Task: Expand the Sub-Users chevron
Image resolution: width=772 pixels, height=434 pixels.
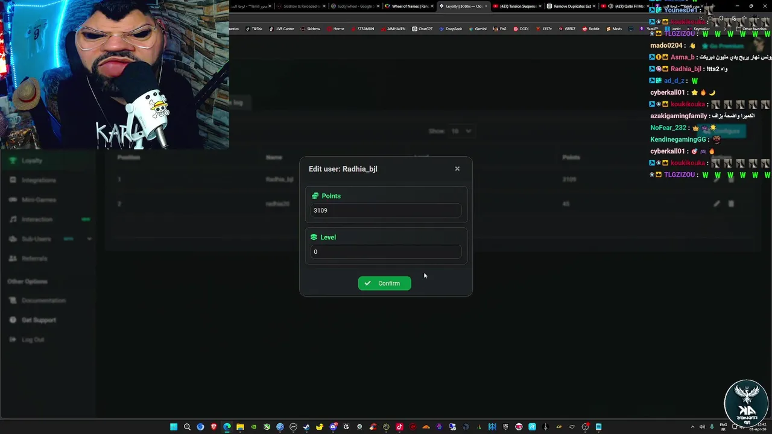Action: click(89, 239)
